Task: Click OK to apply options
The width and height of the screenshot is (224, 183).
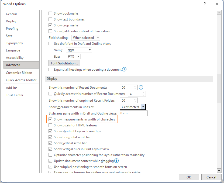Action: pos(189,177)
